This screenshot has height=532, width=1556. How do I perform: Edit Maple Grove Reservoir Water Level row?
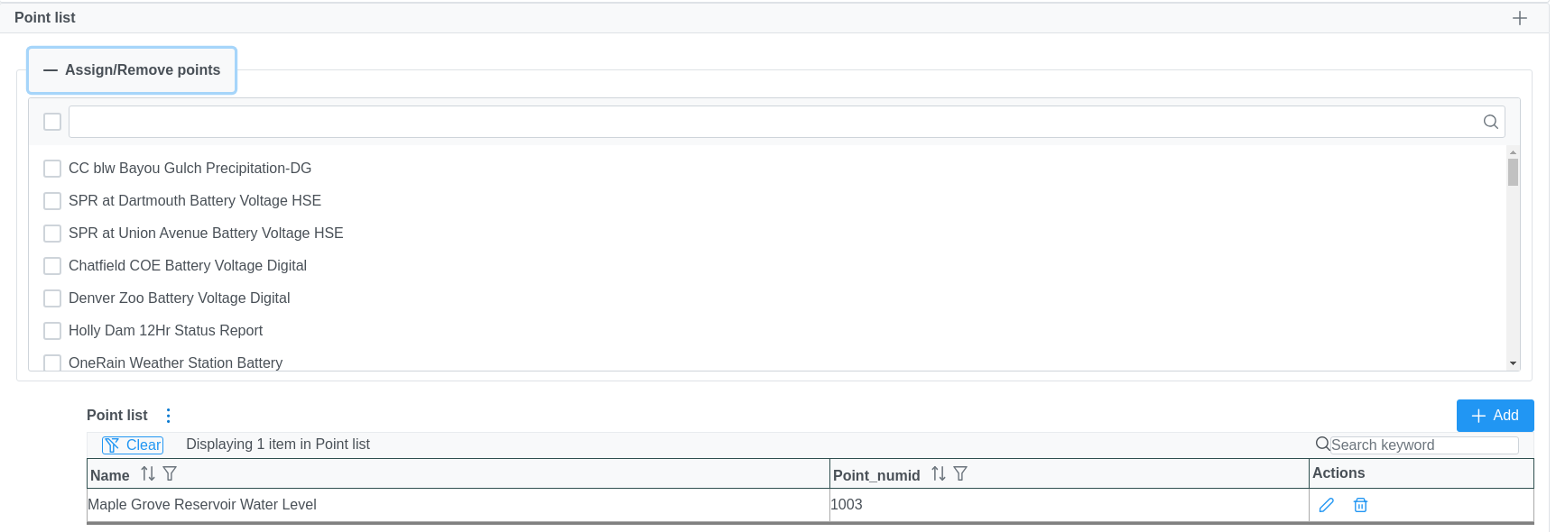tap(1326, 505)
